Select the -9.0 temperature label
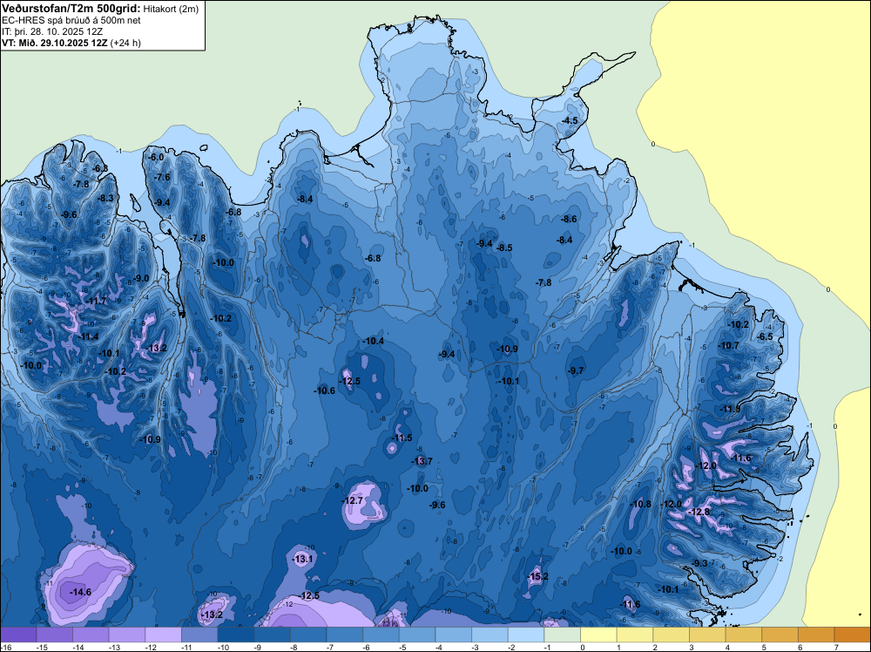This screenshot has height=652, width=871. pyautogui.click(x=140, y=278)
